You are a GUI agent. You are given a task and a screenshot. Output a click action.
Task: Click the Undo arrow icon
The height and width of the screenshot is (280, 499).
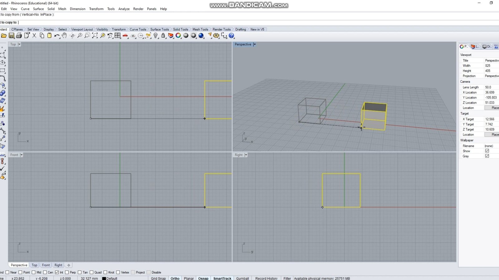click(57, 36)
